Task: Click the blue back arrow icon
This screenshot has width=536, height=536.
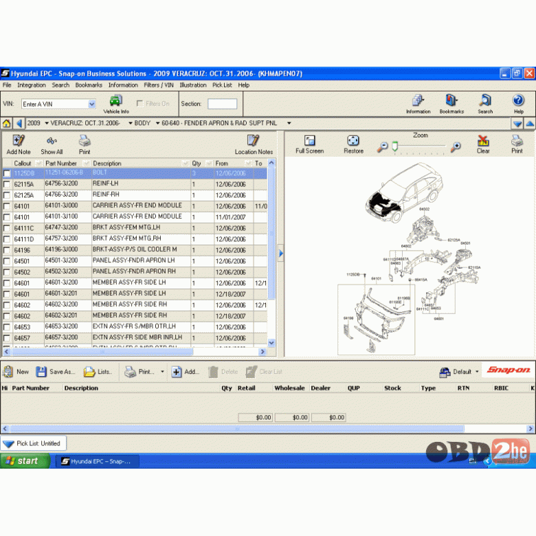Action: click(x=19, y=124)
